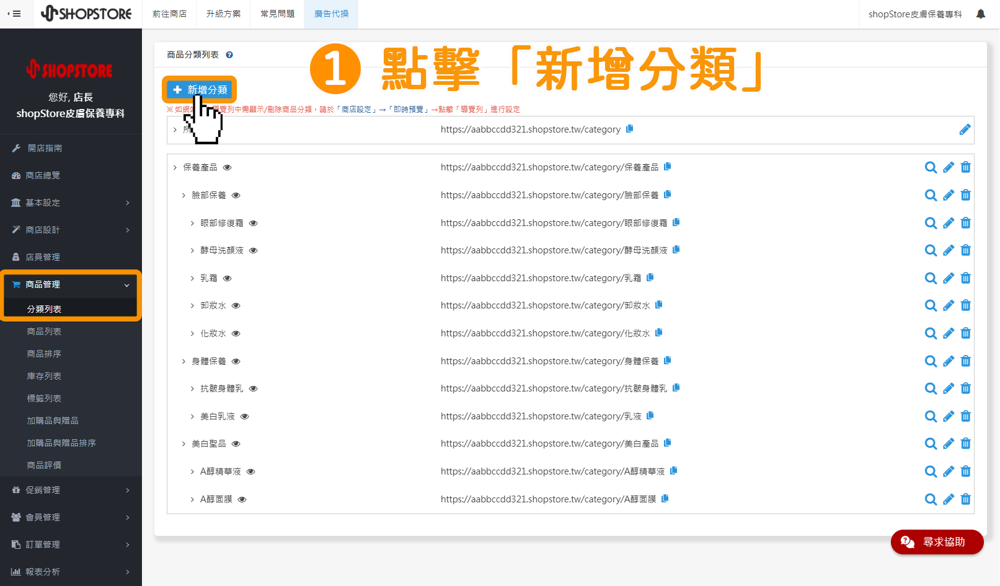1000x586 pixels.
Task: Edit the root category with pencil icon
Action: pos(965,129)
